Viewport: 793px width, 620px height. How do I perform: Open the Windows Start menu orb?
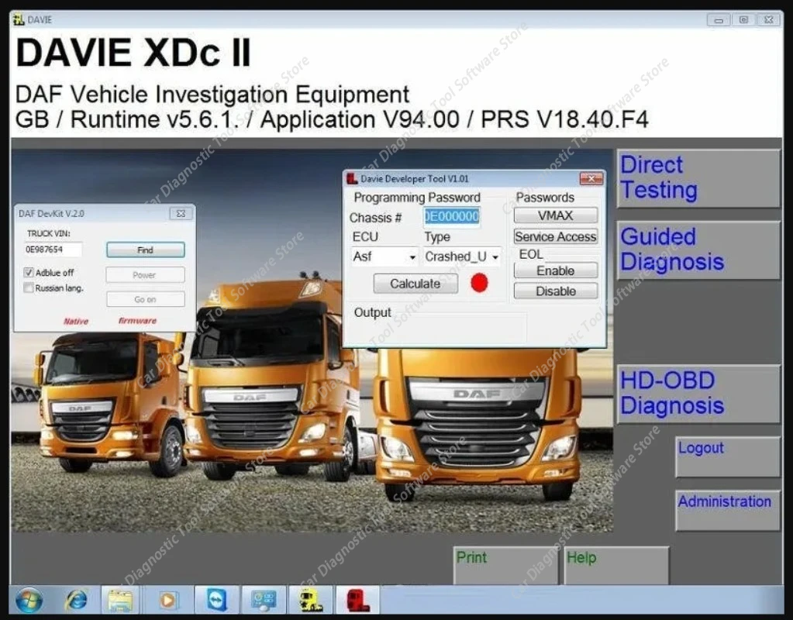29,601
